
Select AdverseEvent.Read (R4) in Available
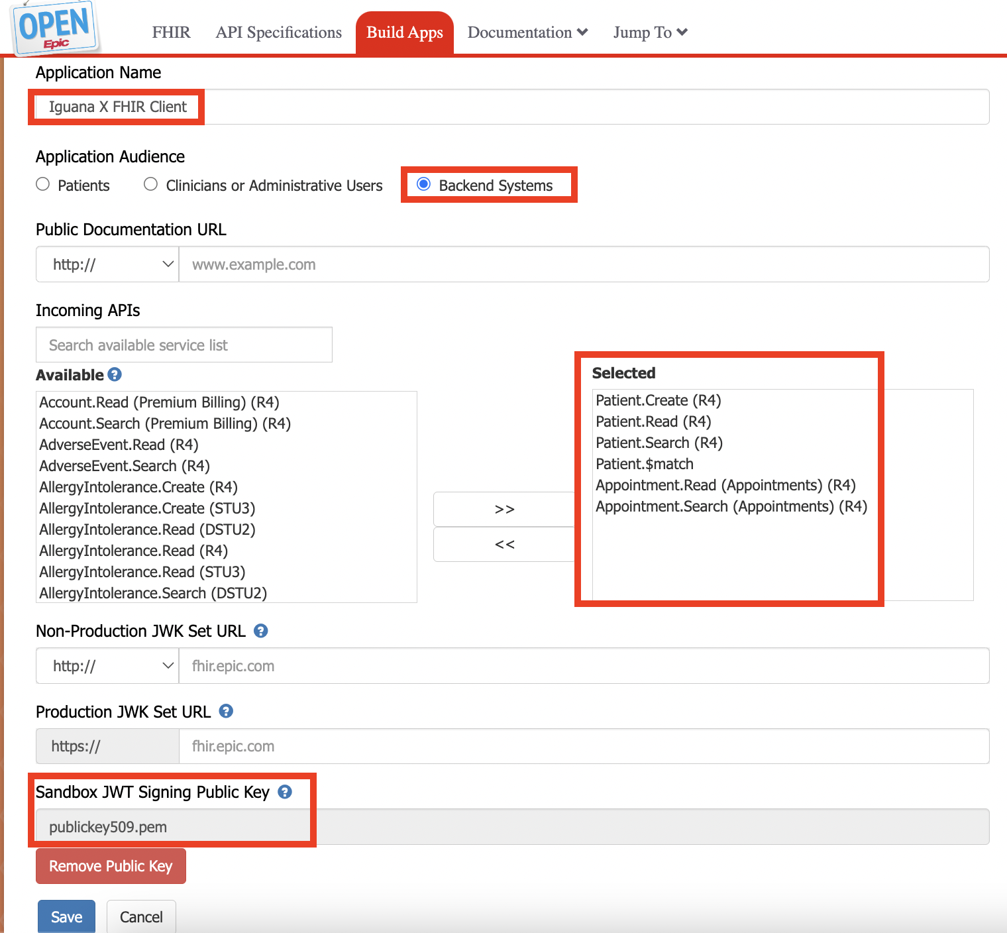coord(226,445)
